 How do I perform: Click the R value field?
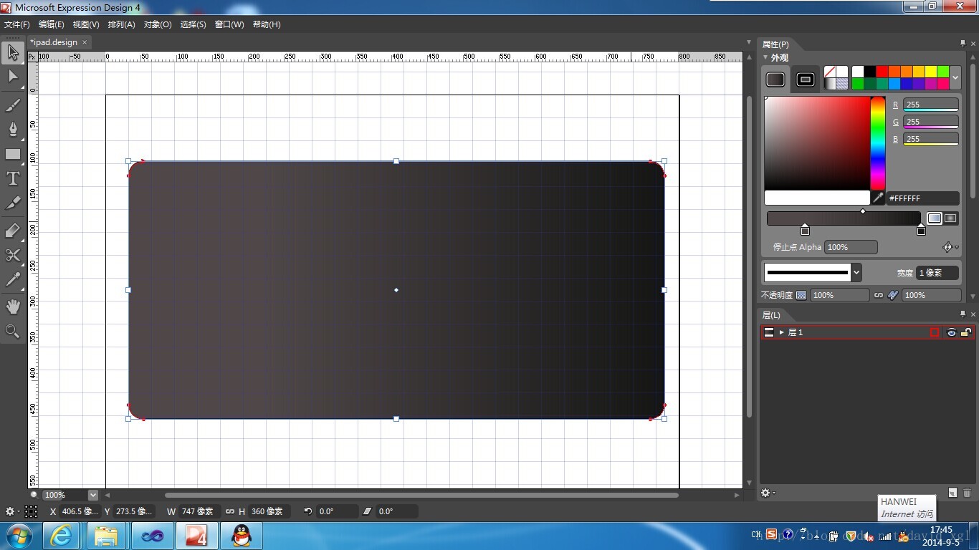(931, 105)
